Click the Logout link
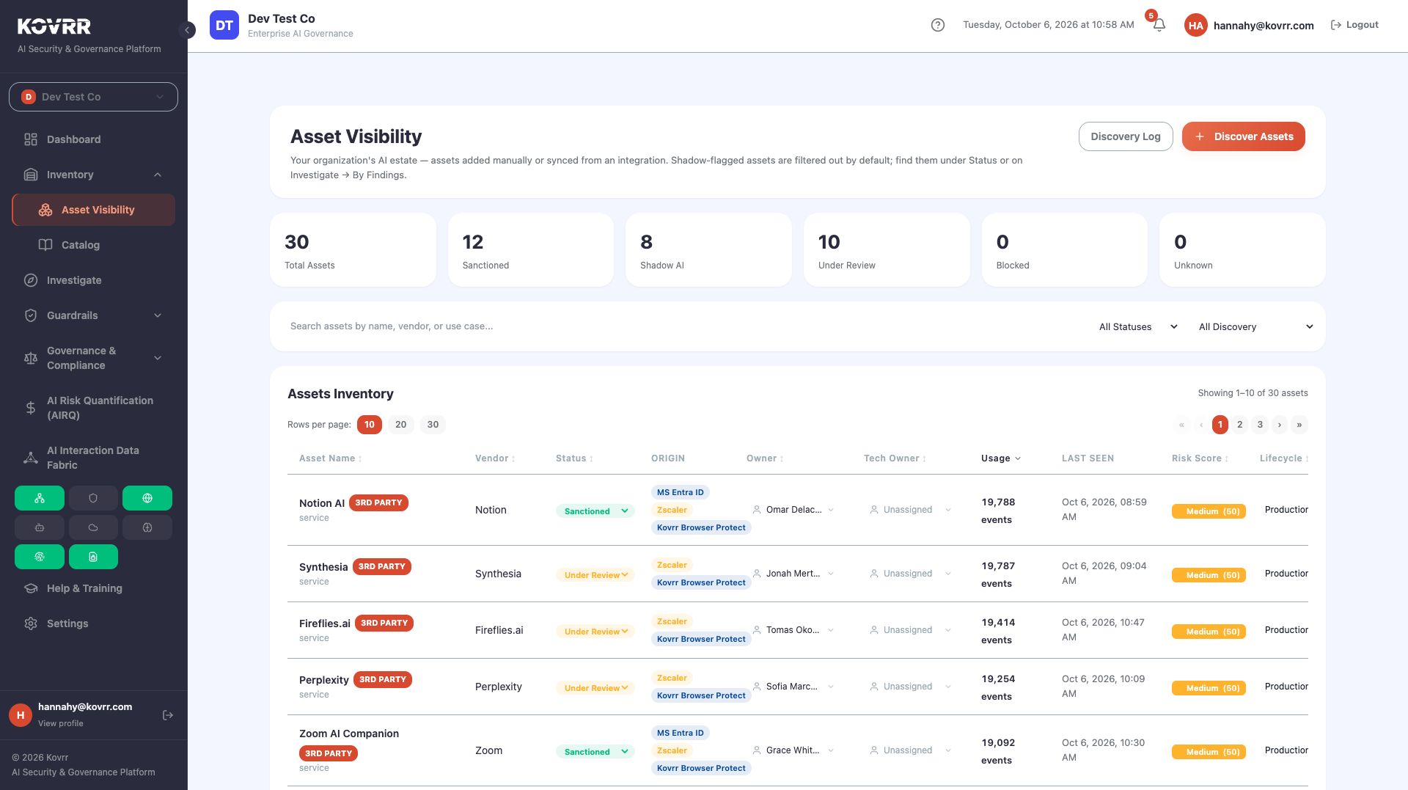The image size is (1408, 790). point(1354,25)
